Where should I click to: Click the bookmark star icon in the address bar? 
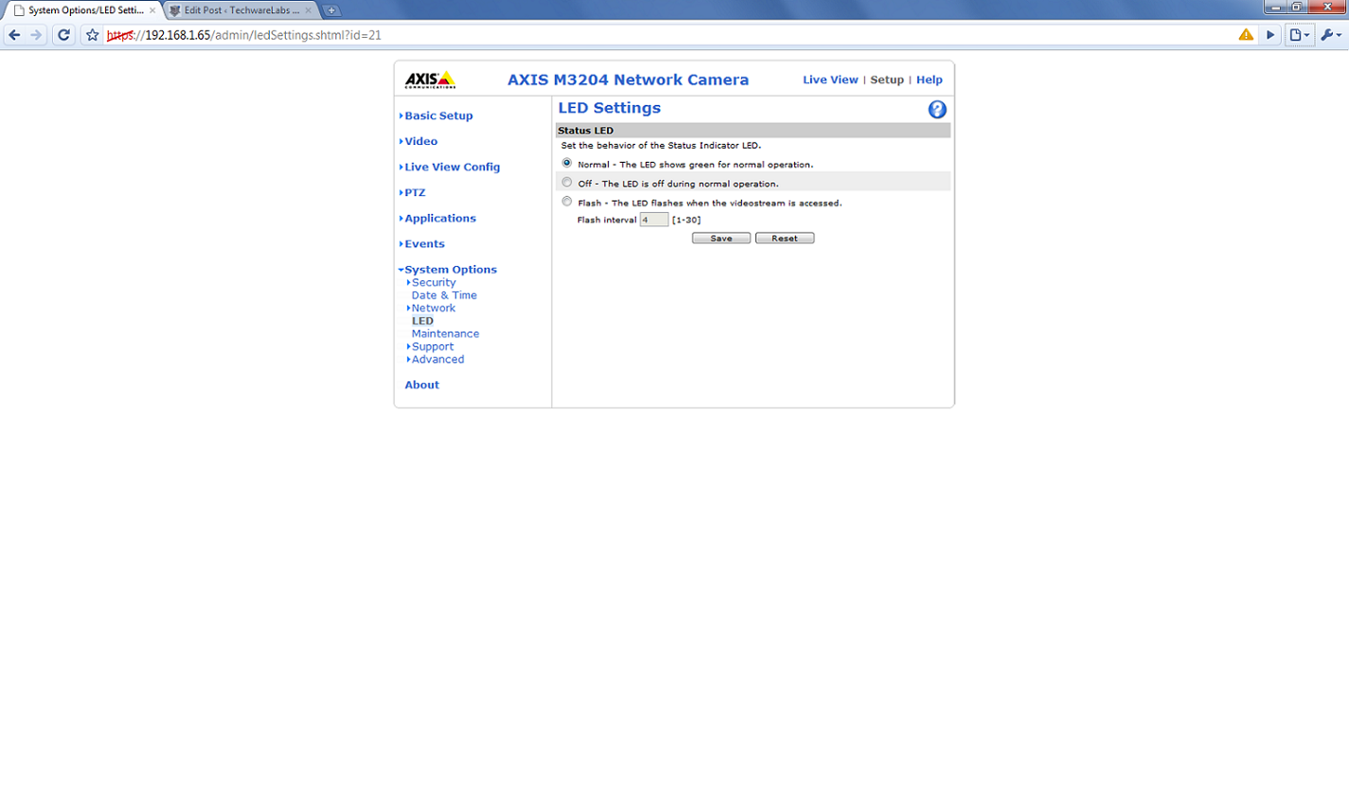90,34
